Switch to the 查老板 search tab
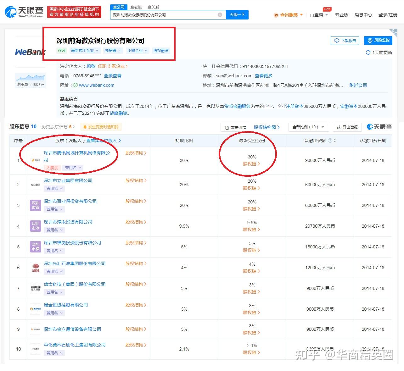Viewport: 404px width, 371px height. click(136, 7)
